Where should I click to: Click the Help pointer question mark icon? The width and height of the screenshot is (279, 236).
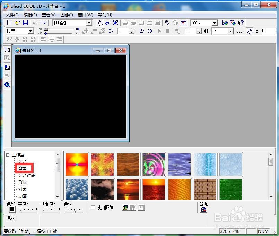241,23
